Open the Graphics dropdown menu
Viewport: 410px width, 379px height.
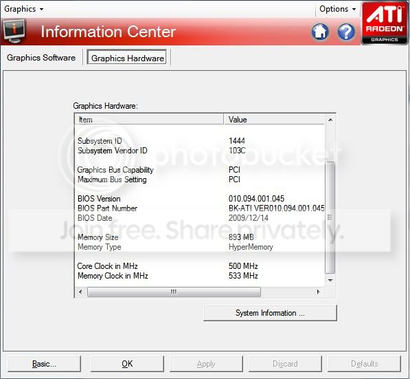tap(24, 9)
